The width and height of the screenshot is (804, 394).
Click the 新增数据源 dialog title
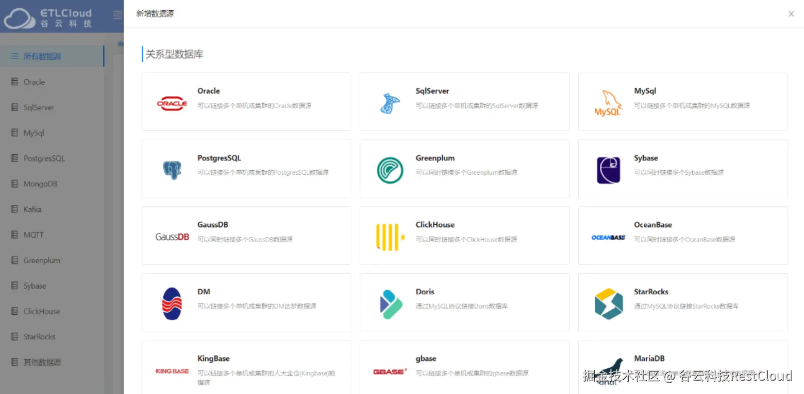(155, 14)
